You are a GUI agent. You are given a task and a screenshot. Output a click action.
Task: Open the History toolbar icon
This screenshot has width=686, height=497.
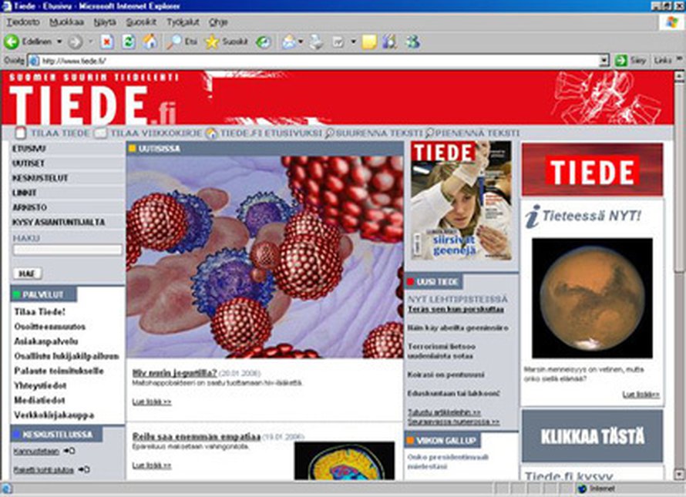264,42
